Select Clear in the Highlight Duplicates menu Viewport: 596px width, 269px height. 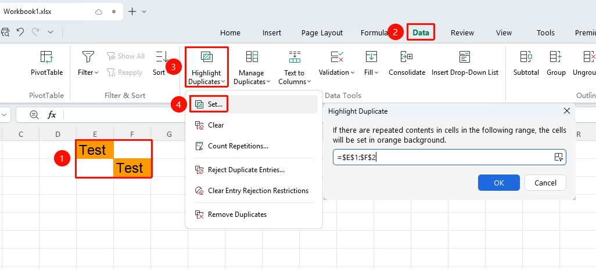[253, 125]
